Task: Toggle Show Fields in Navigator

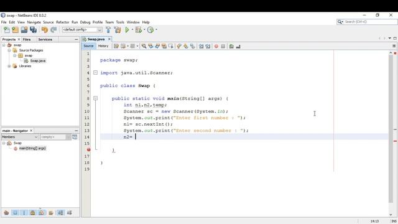Action: point(15,213)
